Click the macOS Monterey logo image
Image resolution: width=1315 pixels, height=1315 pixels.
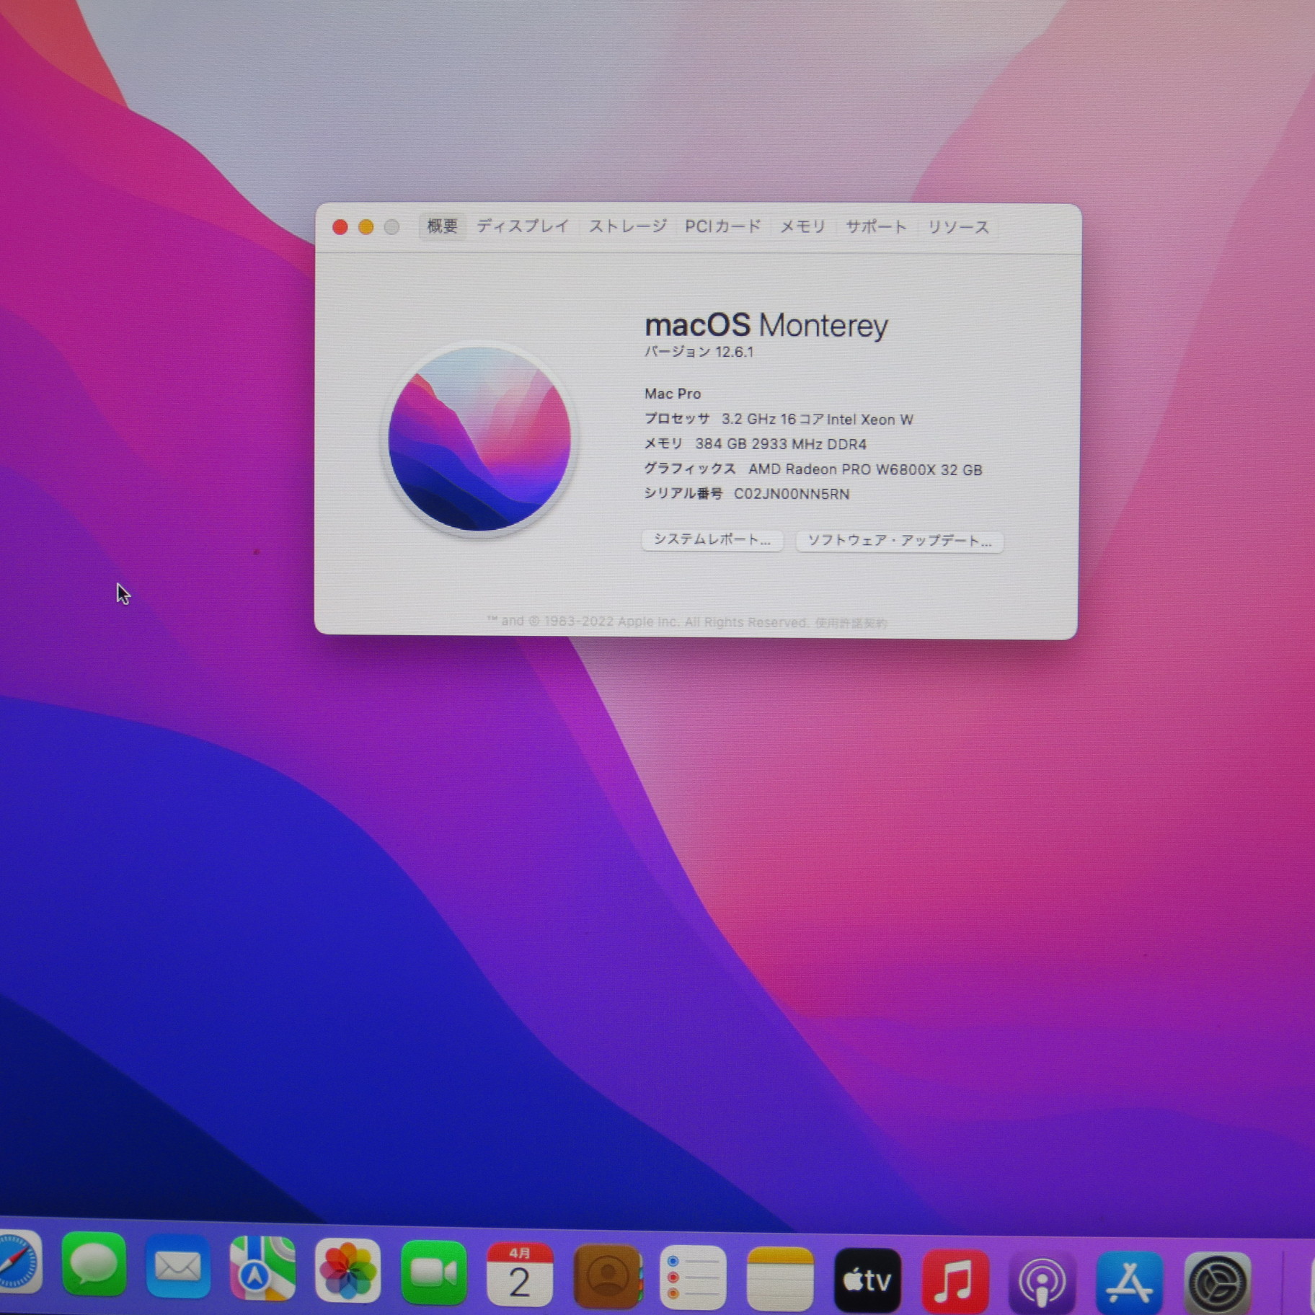click(x=479, y=438)
